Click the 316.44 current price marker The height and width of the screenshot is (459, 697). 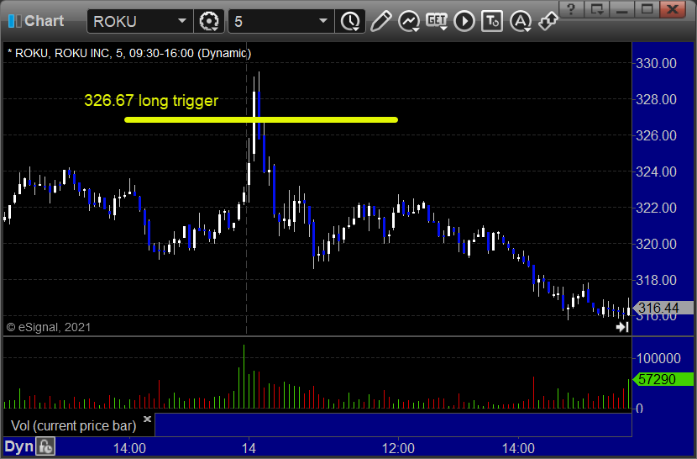click(663, 308)
